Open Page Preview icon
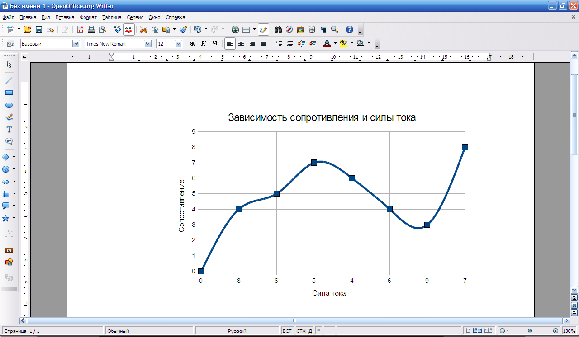The image size is (579, 337). point(103,29)
